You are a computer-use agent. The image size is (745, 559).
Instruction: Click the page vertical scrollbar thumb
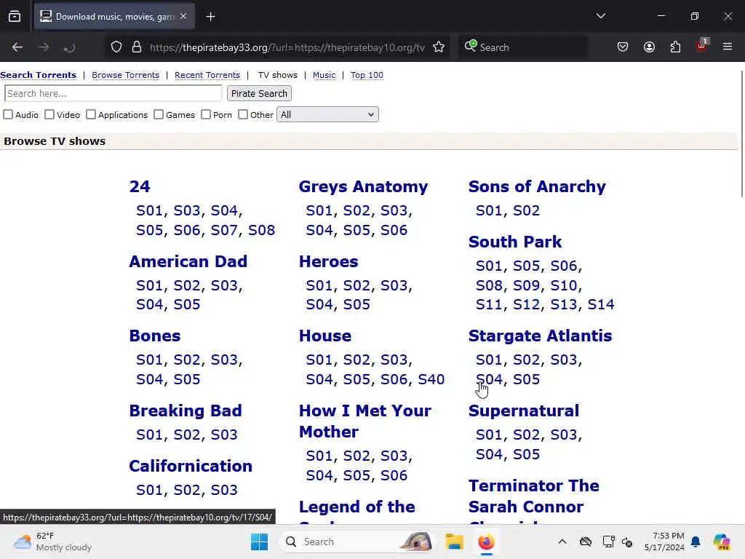click(741, 134)
